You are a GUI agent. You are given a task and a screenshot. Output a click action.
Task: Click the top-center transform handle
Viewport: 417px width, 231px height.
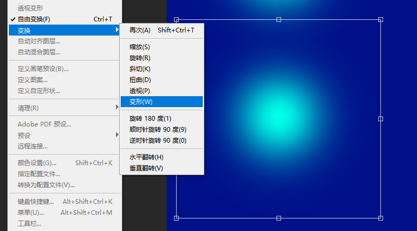click(279, 19)
